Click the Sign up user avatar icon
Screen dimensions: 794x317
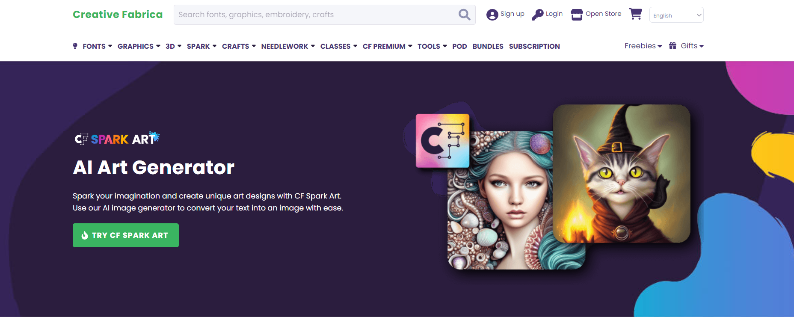pos(492,15)
